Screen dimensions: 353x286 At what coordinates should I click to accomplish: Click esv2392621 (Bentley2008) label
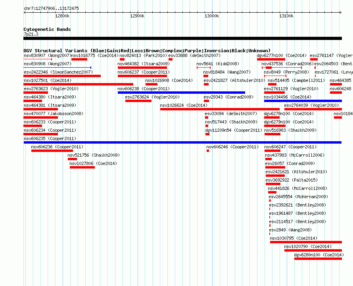pos(297,205)
